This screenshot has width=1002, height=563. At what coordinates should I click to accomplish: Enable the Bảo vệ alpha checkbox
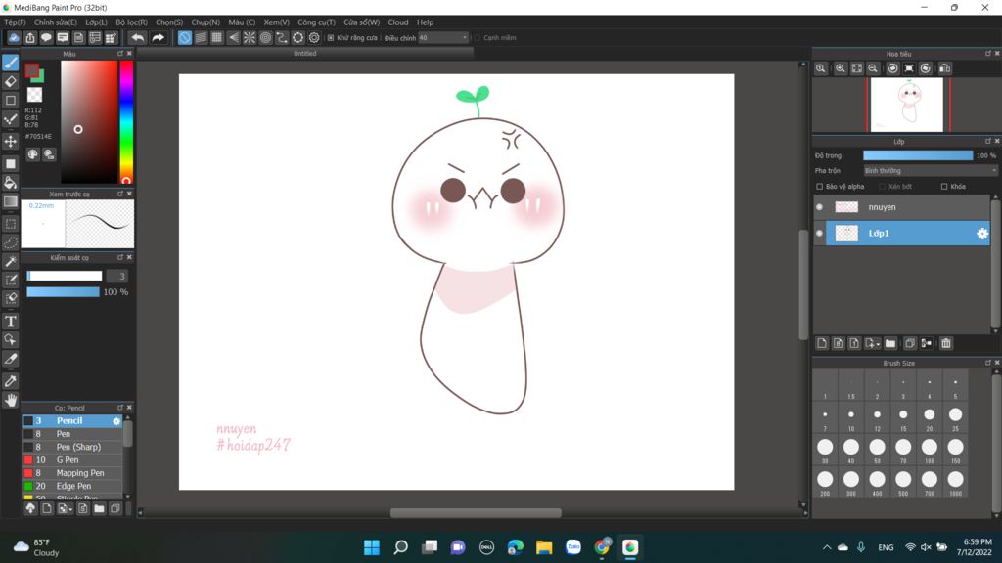click(x=820, y=187)
